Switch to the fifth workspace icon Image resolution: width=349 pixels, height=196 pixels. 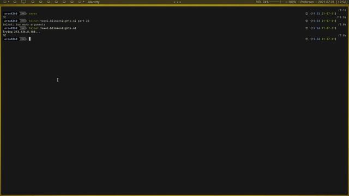point(40,2)
